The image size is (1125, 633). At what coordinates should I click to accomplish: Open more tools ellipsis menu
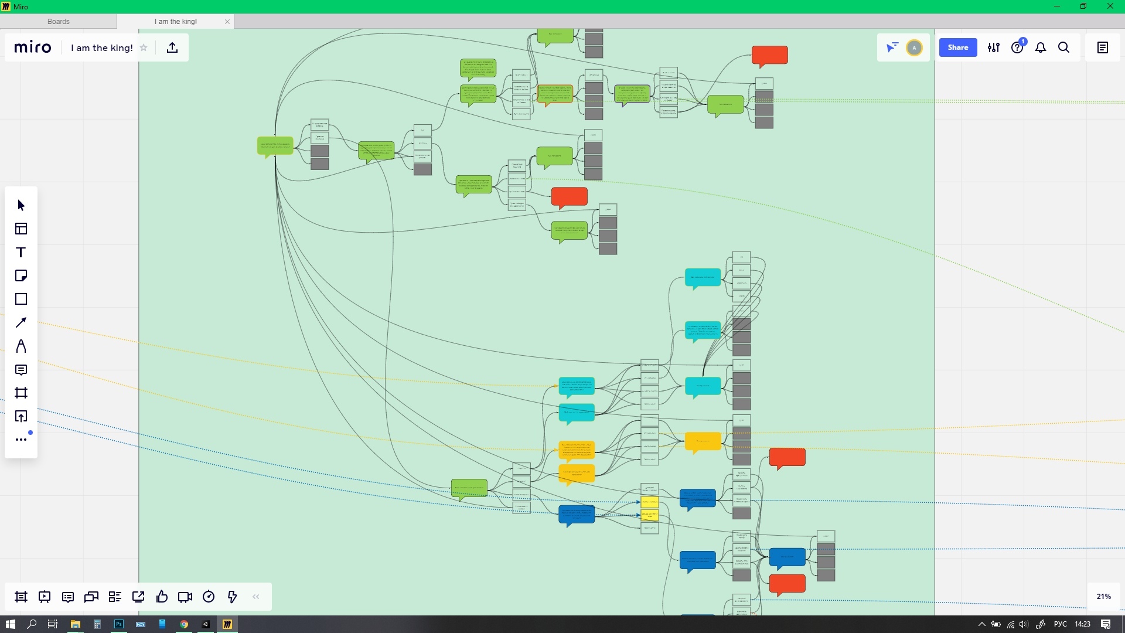click(21, 440)
